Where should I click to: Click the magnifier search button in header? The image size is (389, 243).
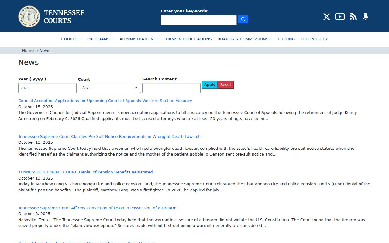tap(243, 19)
